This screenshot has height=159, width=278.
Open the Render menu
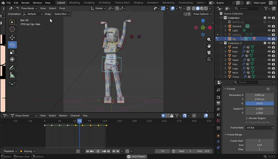pos(25,3)
